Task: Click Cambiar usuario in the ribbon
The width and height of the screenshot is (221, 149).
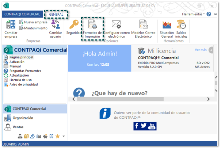Action: (x=56, y=28)
